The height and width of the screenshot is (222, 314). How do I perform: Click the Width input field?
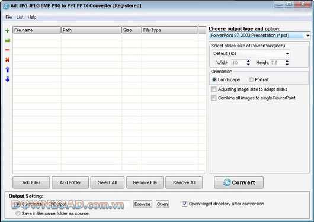[239, 63]
